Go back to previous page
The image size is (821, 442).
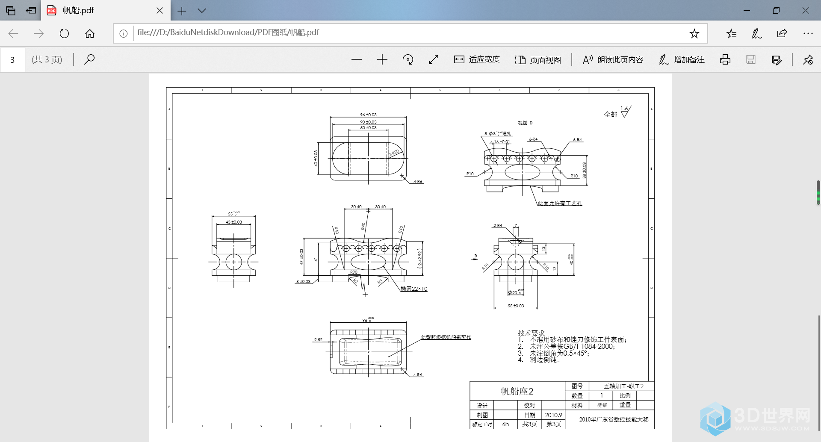coord(13,33)
